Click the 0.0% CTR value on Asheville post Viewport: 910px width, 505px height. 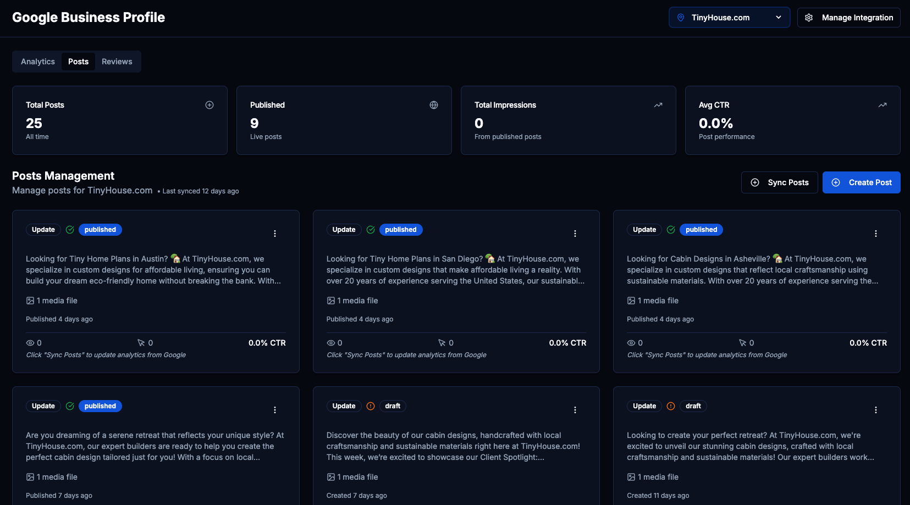pyautogui.click(x=868, y=343)
